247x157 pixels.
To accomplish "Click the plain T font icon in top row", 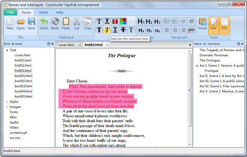I will 99,21.
